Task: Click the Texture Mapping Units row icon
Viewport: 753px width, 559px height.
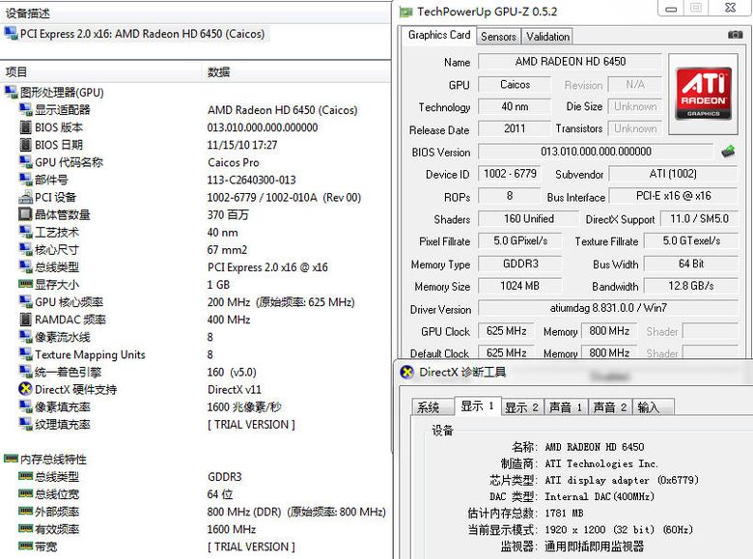Action: (x=25, y=354)
